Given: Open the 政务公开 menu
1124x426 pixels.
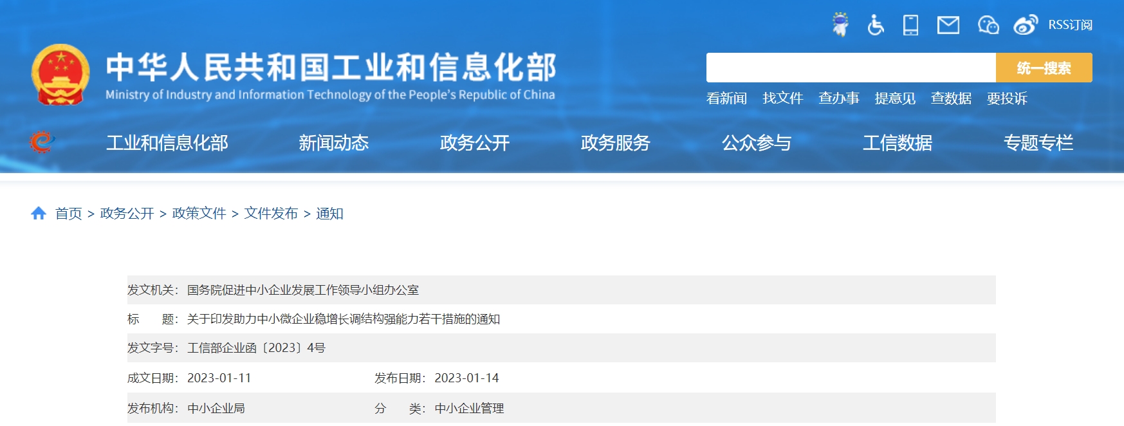Looking at the screenshot, I should click(474, 143).
